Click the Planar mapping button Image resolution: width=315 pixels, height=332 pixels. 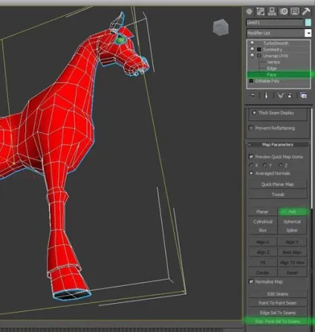[262, 212]
